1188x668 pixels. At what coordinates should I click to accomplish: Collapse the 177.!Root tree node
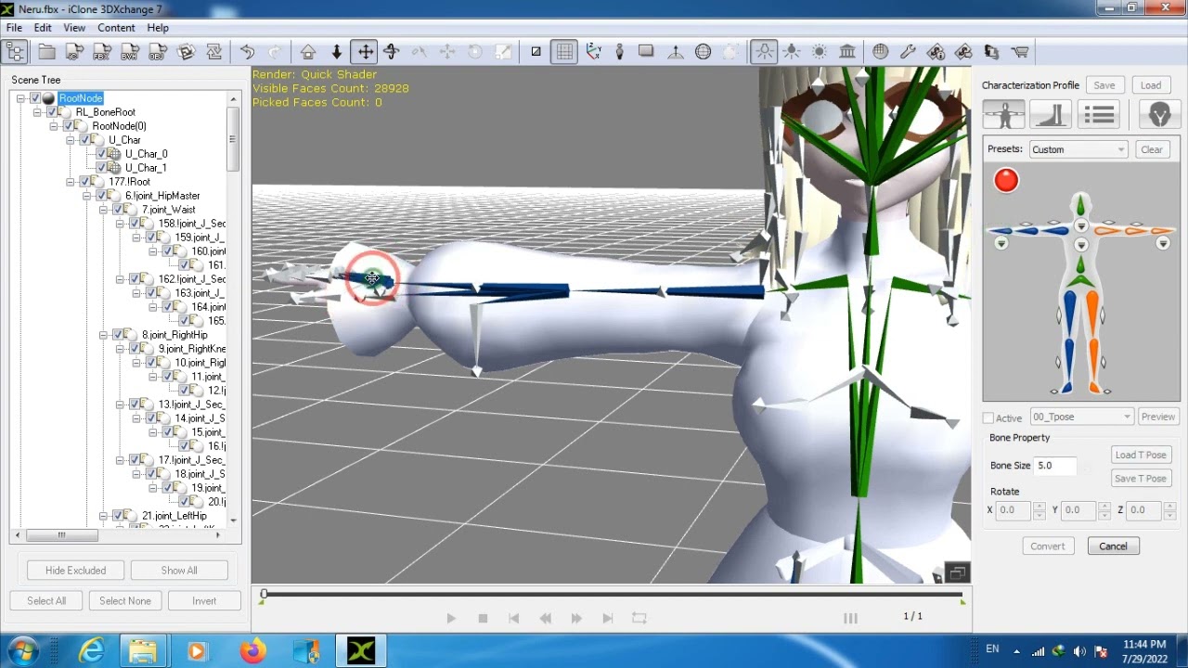(71, 182)
